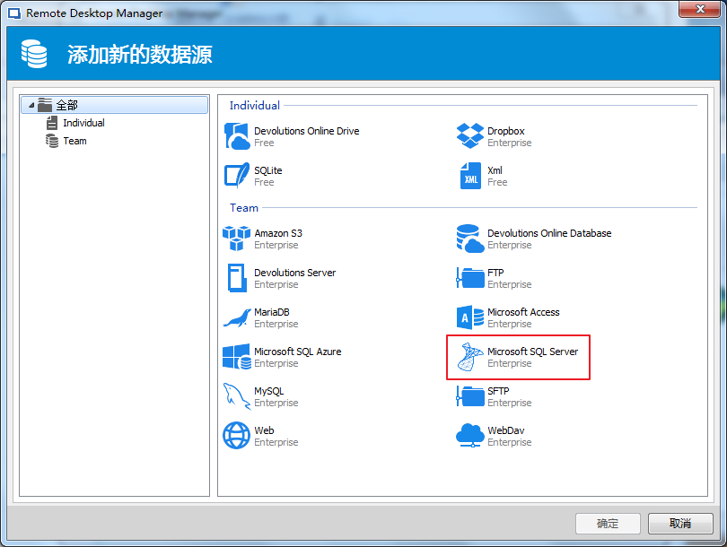Image resolution: width=727 pixels, height=547 pixels.
Task: Select Individual in the category tree
Action: click(84, 123)
